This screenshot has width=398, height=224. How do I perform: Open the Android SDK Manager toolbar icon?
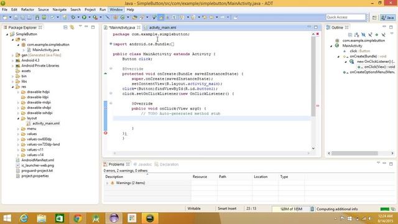pos(37,17)
